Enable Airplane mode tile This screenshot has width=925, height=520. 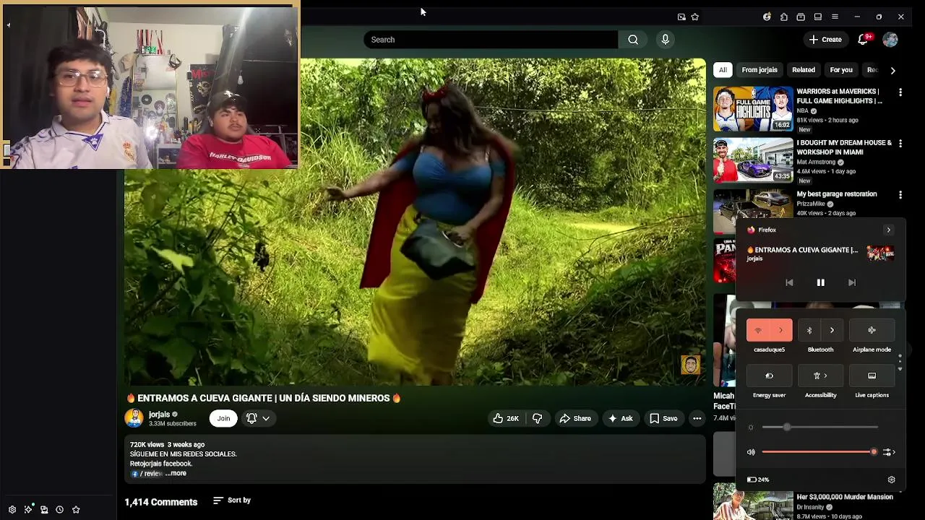[x=872, y=330]
